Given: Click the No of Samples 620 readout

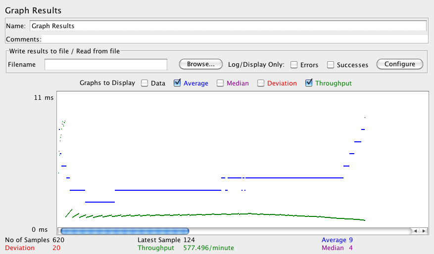Looking at the screenshot, I should (35, 240).
